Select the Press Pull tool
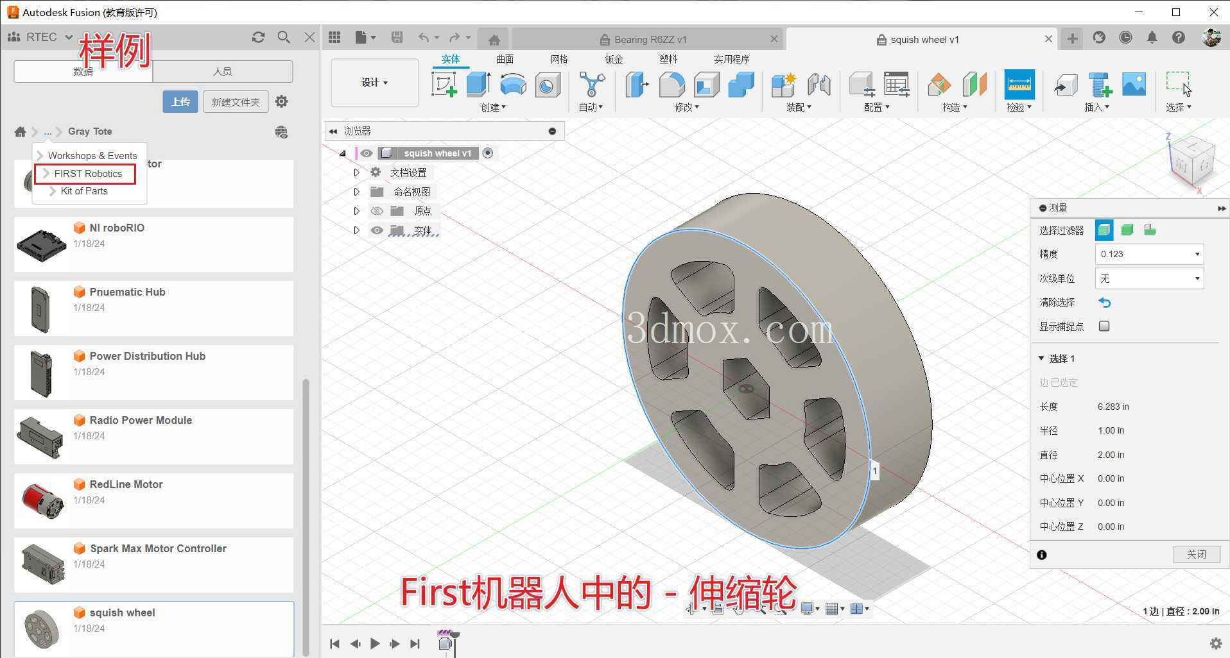The height and width of the screenshot is (658, 1230). coord(637,85)
